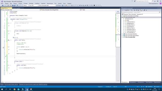This screenshot has width=162, height=91.
Task: Click the Undo arrow icon
Action: point(17,6)
